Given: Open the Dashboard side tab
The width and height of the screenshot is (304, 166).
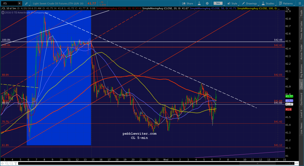Looking at the screenshot, I should (x=301, y=99).
